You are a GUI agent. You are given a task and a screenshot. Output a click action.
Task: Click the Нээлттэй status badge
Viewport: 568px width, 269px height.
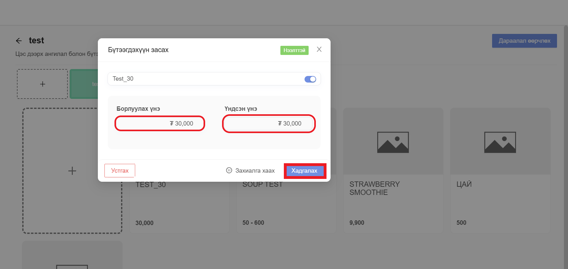tap(294, 50)
